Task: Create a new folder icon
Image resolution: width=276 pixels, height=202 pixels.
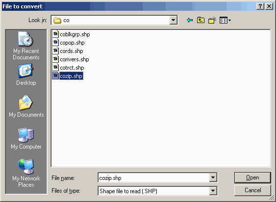Action: 212,20
